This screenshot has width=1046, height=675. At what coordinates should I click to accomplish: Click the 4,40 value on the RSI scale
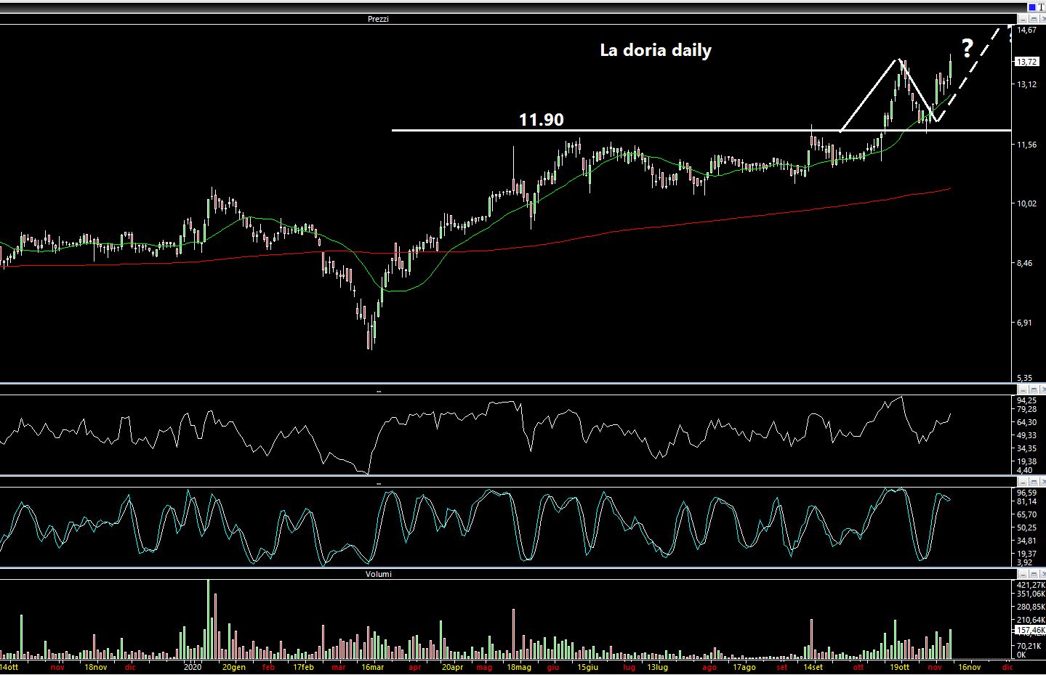pyautogui.click(x=1025, y=470)
